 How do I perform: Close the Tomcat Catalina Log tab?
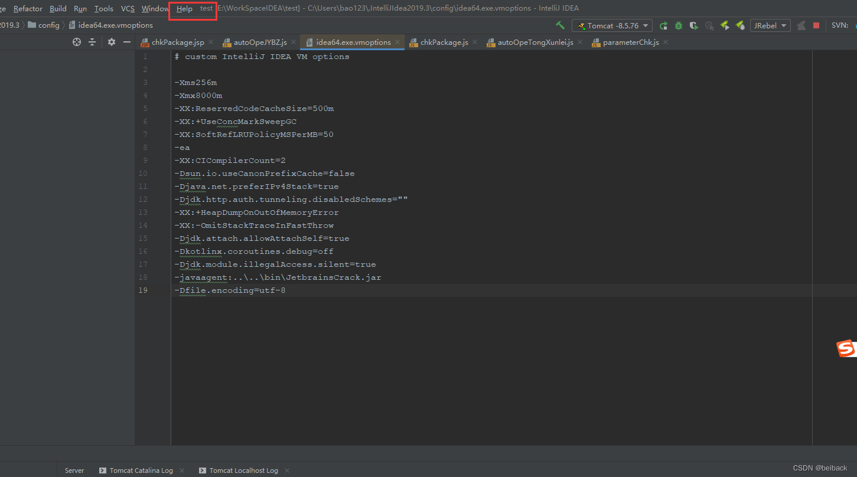tap(182, 471)
